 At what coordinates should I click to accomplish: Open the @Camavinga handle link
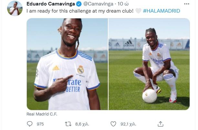click(98, 4)
